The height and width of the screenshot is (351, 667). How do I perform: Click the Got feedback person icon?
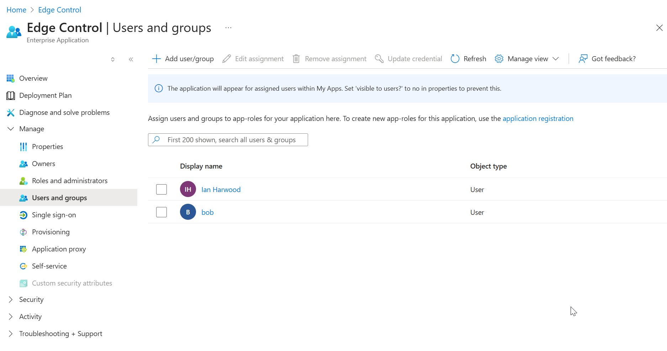583,59
